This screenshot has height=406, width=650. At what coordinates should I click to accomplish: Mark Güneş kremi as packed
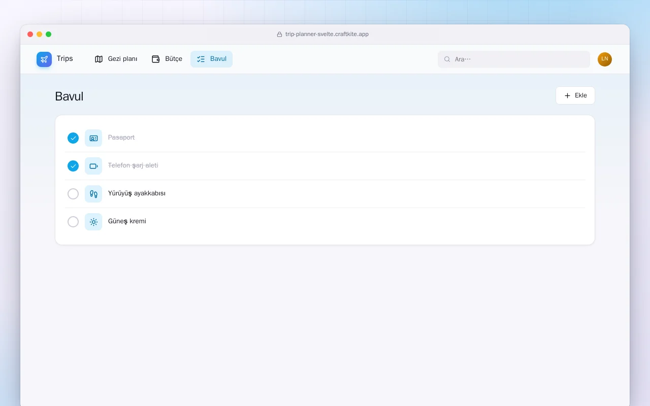tap(73, 222)
